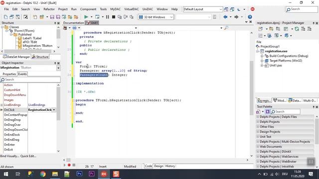
Task: Open the Refactor menu
Action: pyautogui.click(x=49, y=9)
